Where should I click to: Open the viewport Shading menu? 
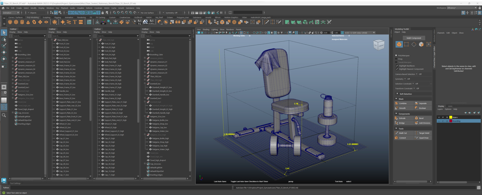pyautogui.click(x=206, y=29)
